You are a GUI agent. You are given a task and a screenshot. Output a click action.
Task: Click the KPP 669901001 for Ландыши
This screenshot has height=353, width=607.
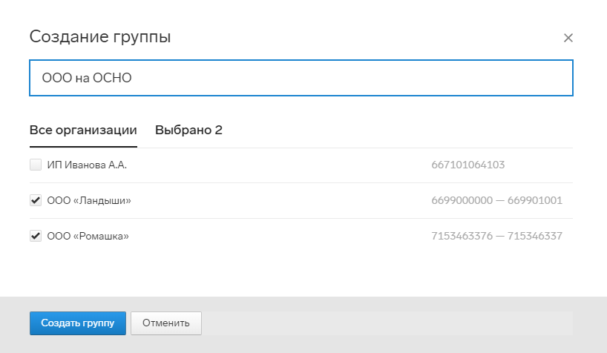534,200
